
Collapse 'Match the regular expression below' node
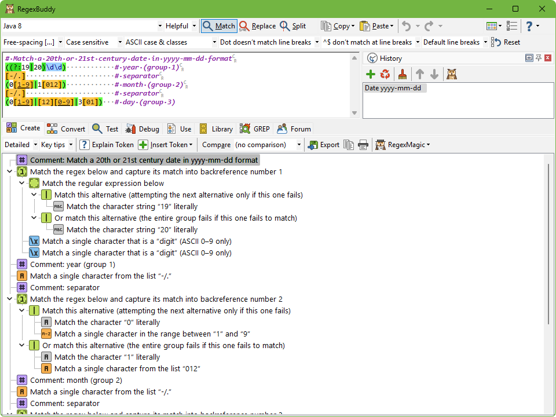21,184
